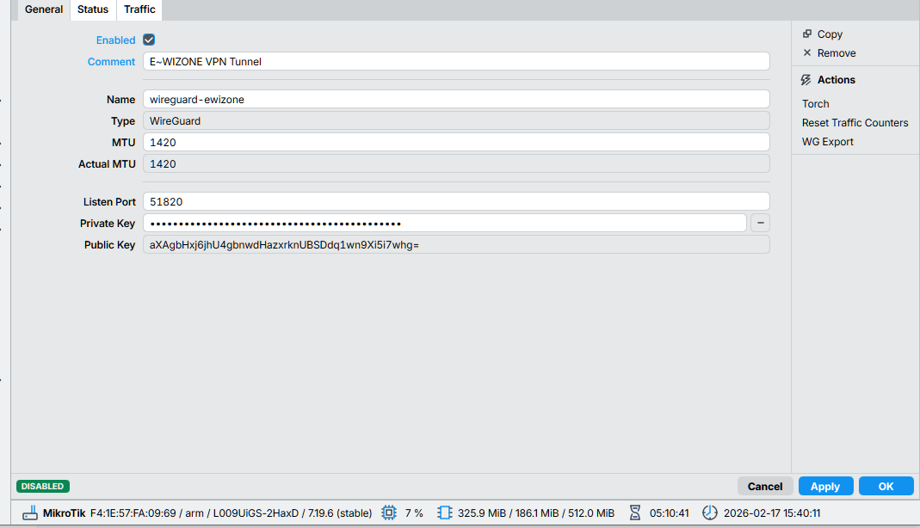The width and height of the screenshot is (920, 528).
Task: Click the X Remove icon in side panel
Action: (807, 52)
